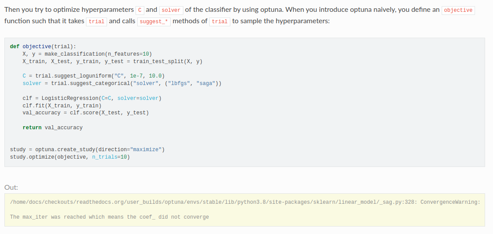Viewport: 493px width, 234px height.
Task: Click the 'n_features' argument in the code
Action: click(x=123, y=54)
